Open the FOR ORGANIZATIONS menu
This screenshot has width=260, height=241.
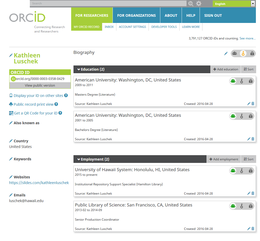pos(136,15)
